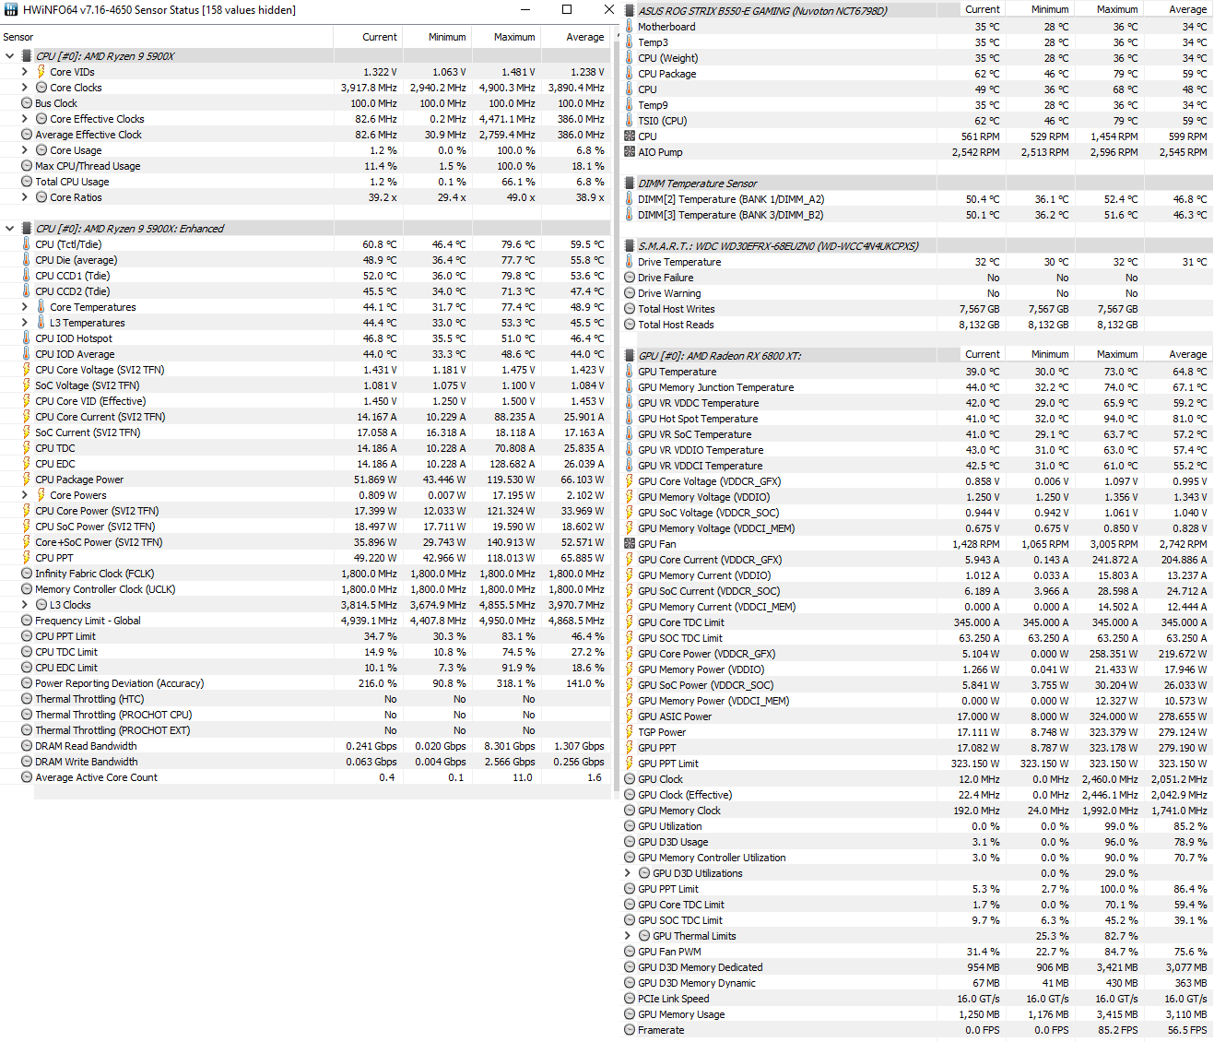Click the thermometer icon for GPU Hot Spot Temperature

(x=629, y=419)
